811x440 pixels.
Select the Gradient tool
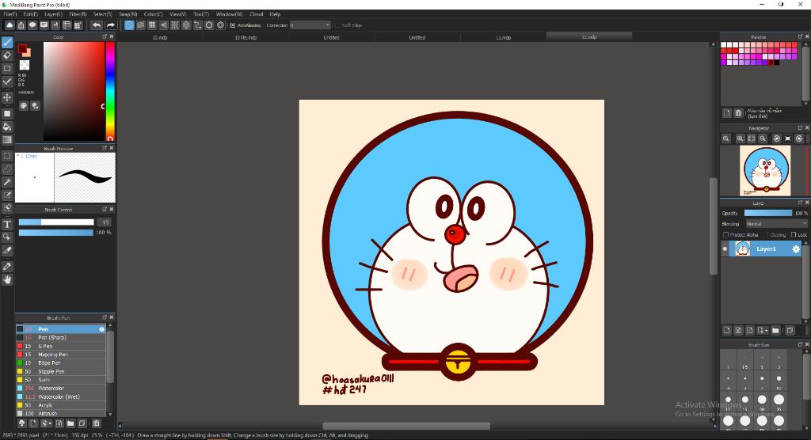7,139
